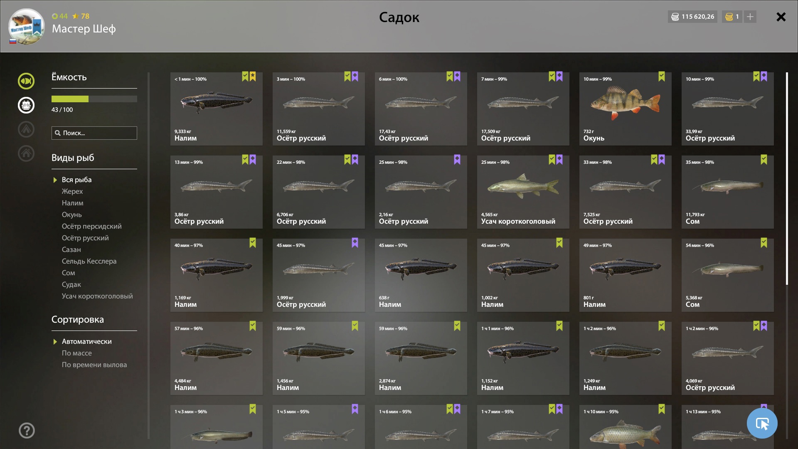The image size is (798, 449).
Task: Select Автоматически sorting option
Action: click(x=86, y=341)
